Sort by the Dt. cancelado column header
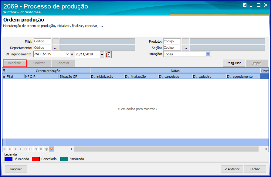Screen dimensions: 271x177 (x=175, y=77)
